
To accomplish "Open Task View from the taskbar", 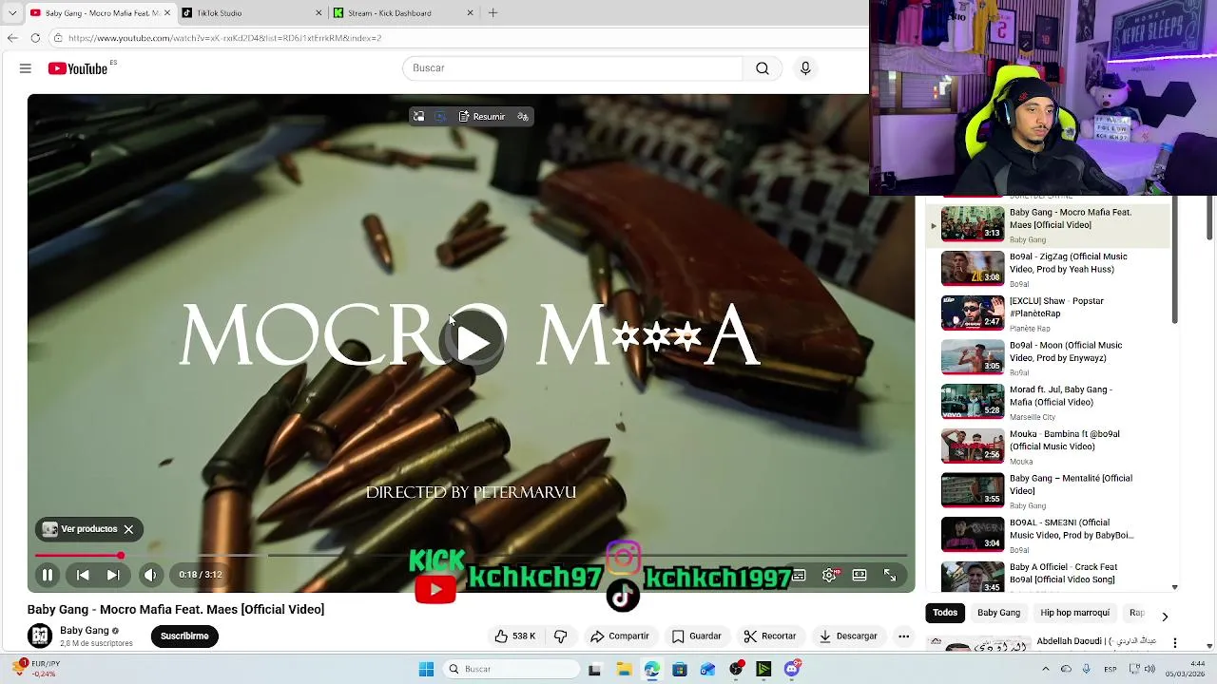I will click(594, 670).
